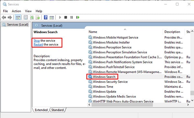
Task: Click the vertical scrollbar thumb
Action: [192, 93]
